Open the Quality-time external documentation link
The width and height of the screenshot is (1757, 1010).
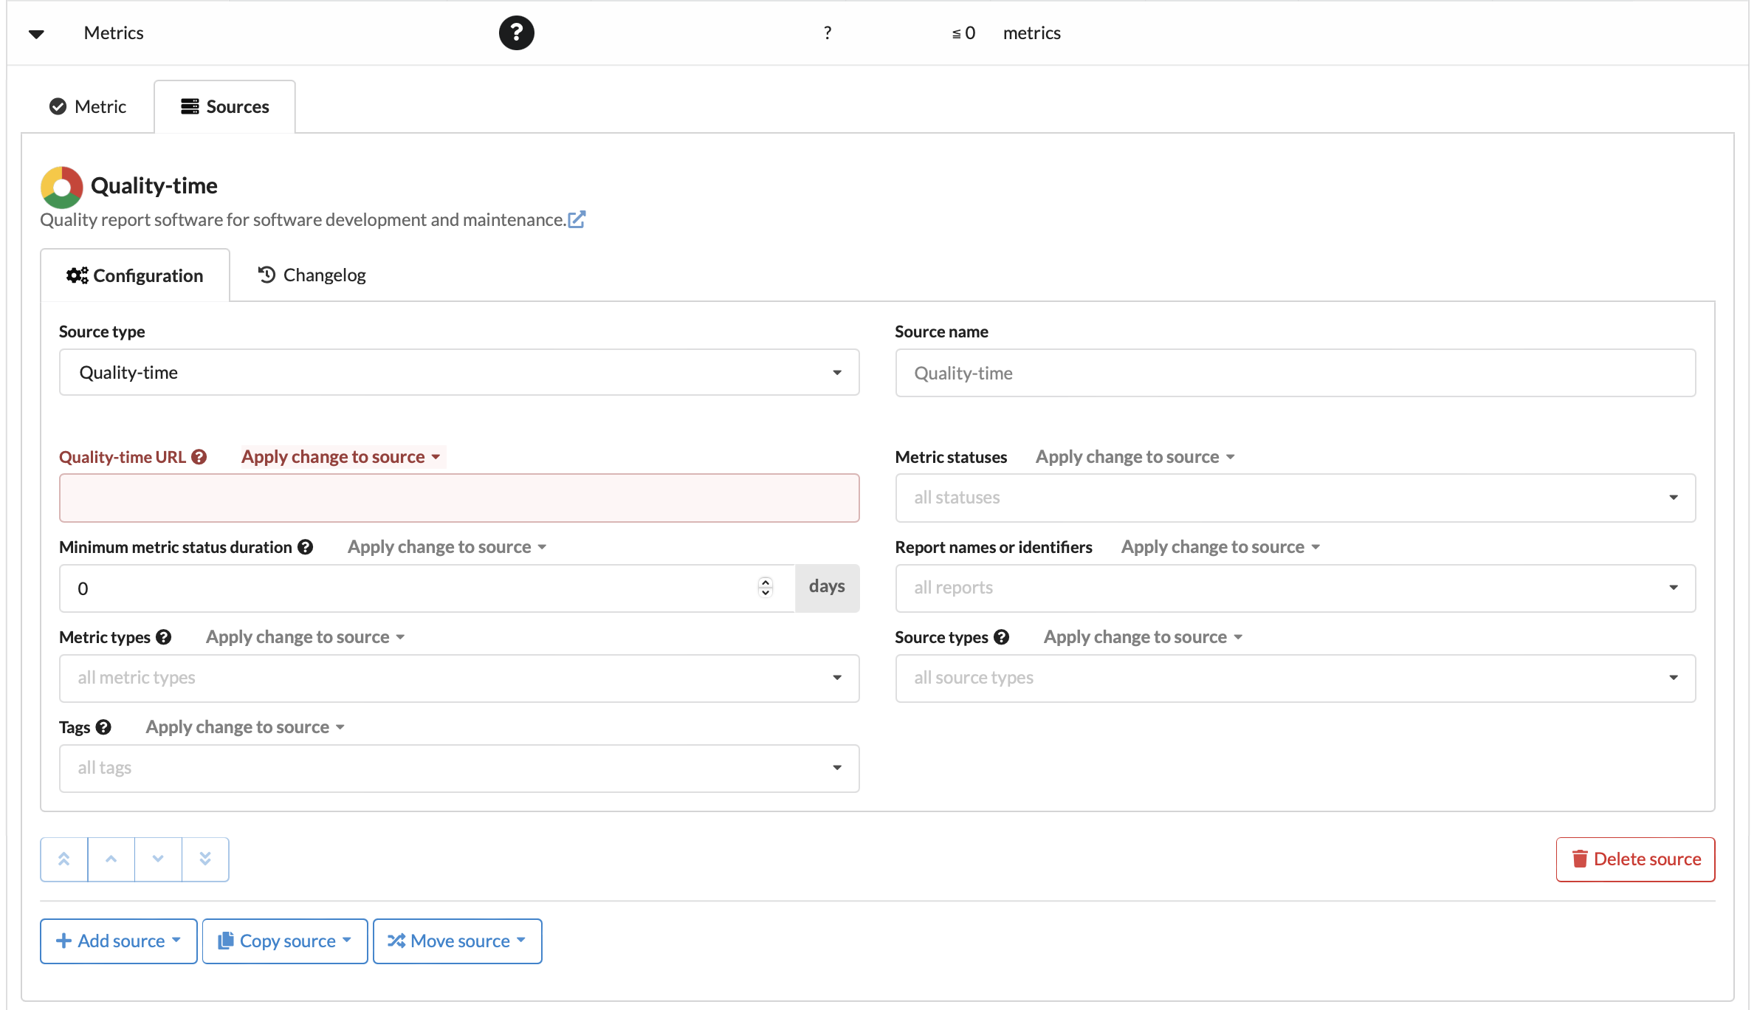(x=577, y=220)
